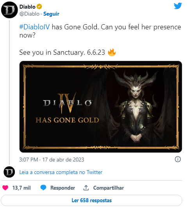Open Leia a conversa completa no Twitter
Image resolution: width=187 pixels, height=210 pixels.
[x=61, y=172]
